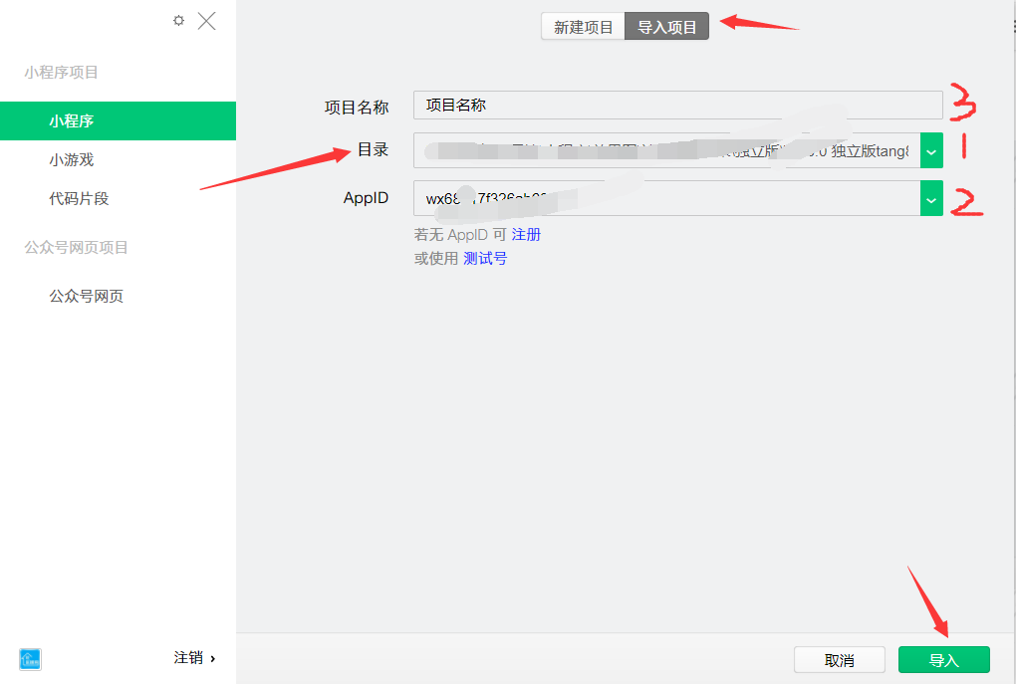The image size is (1016, 684).
Task: Select 公众号网页 in the sidebar
Action: [x=87, y=296]
